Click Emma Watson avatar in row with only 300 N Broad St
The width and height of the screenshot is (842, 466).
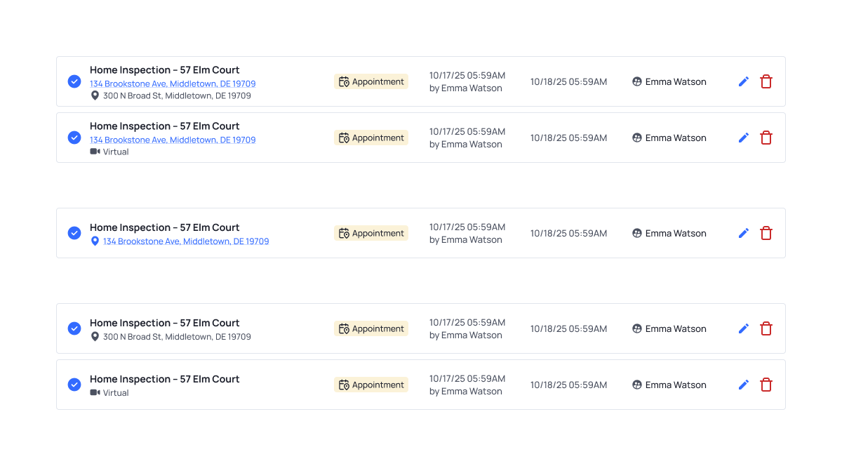click(x=637, y=328)
